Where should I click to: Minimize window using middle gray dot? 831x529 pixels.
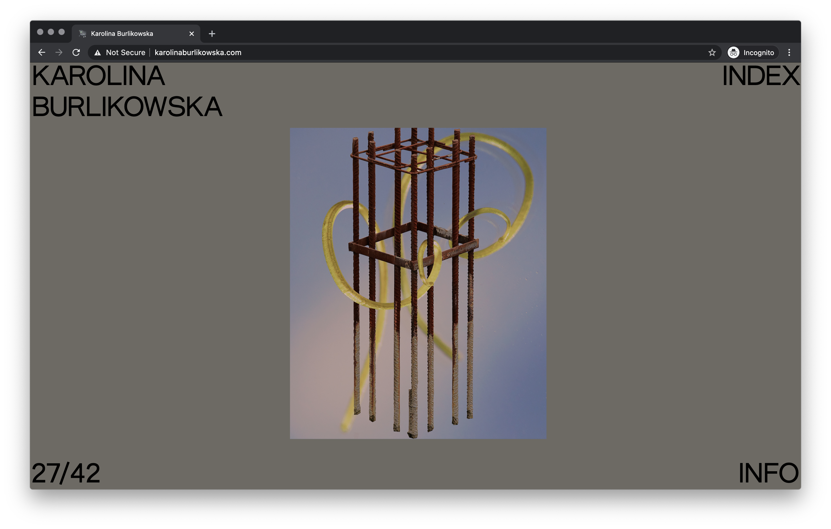(x=51, y=32)
